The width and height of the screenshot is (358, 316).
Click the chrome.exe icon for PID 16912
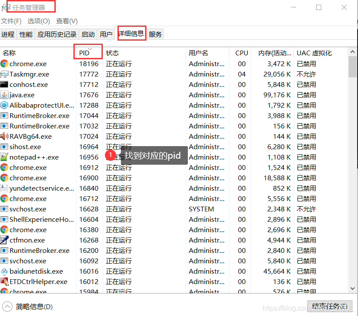4,167
